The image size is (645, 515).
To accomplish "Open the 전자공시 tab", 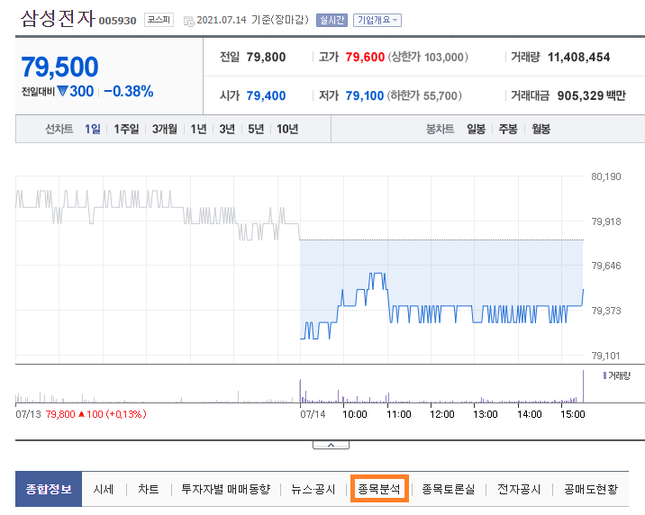I will 519,489.
